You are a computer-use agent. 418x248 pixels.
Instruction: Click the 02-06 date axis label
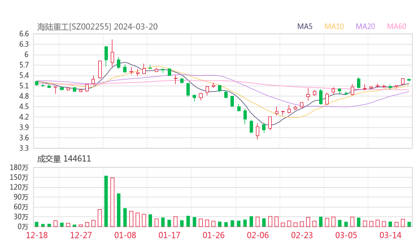click(x=258, y=235)
